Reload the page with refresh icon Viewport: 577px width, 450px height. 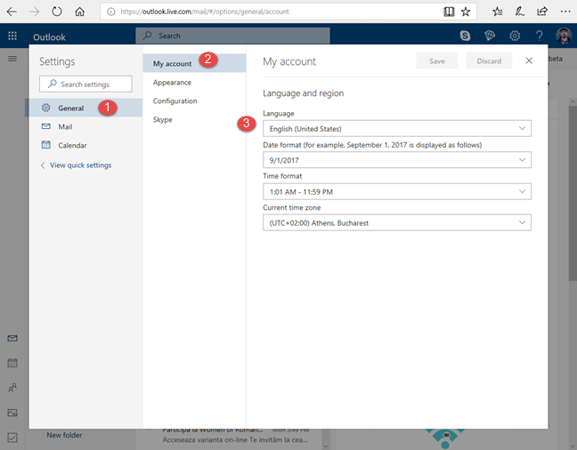coord(57,12)
